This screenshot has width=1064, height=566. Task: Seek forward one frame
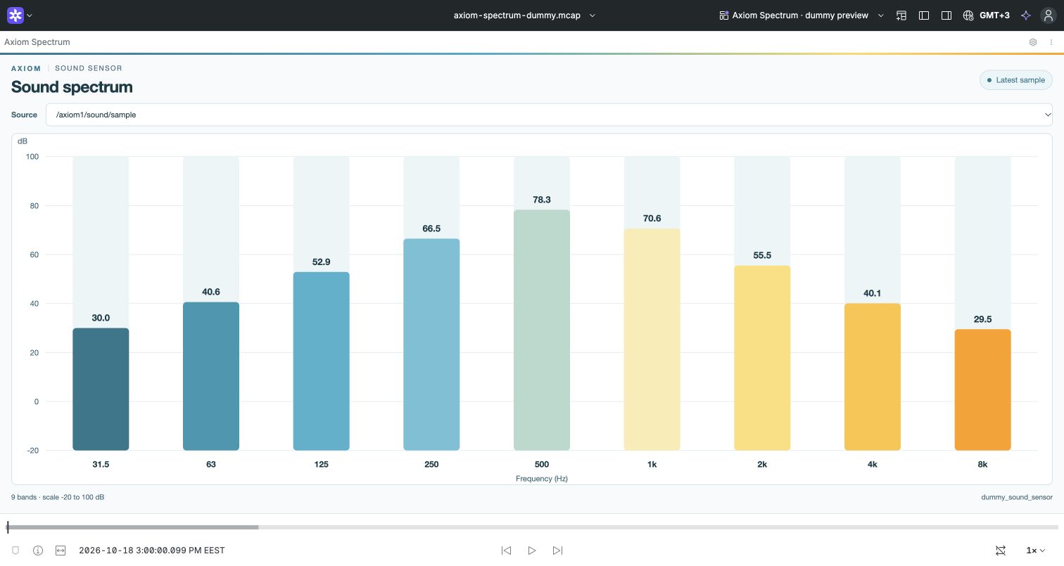(x=558, y=551)
